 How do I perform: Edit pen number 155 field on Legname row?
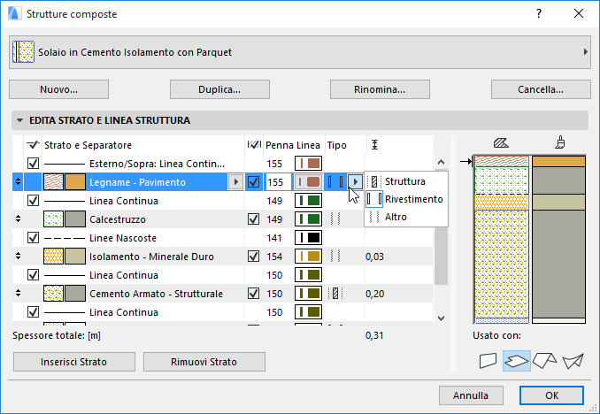(278, 181)
